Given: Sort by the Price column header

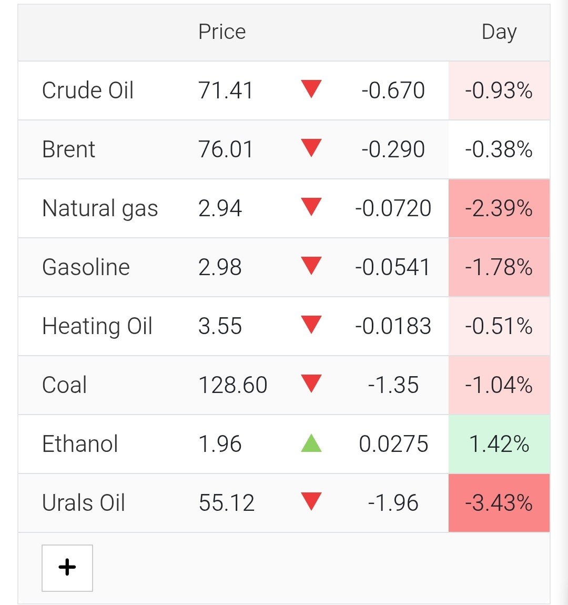Looking at the screenshot, I should pos(222,32).
